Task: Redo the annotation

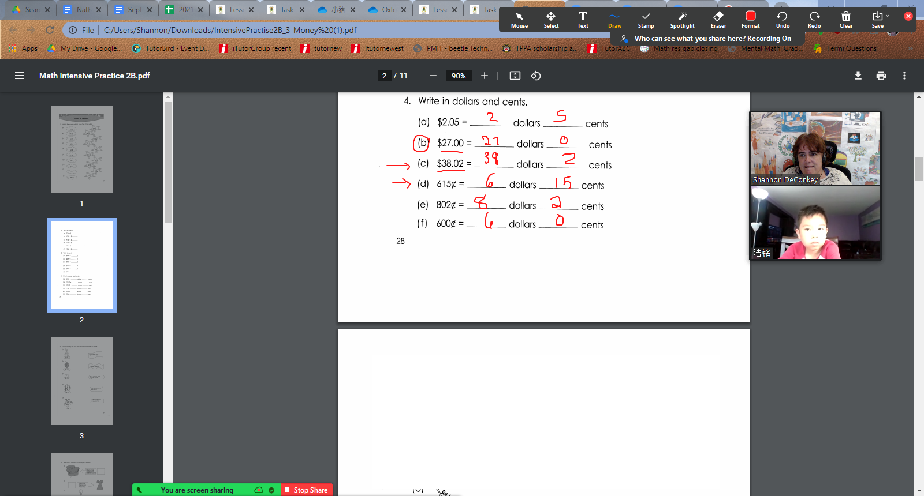Action: [x=814, y=20]
